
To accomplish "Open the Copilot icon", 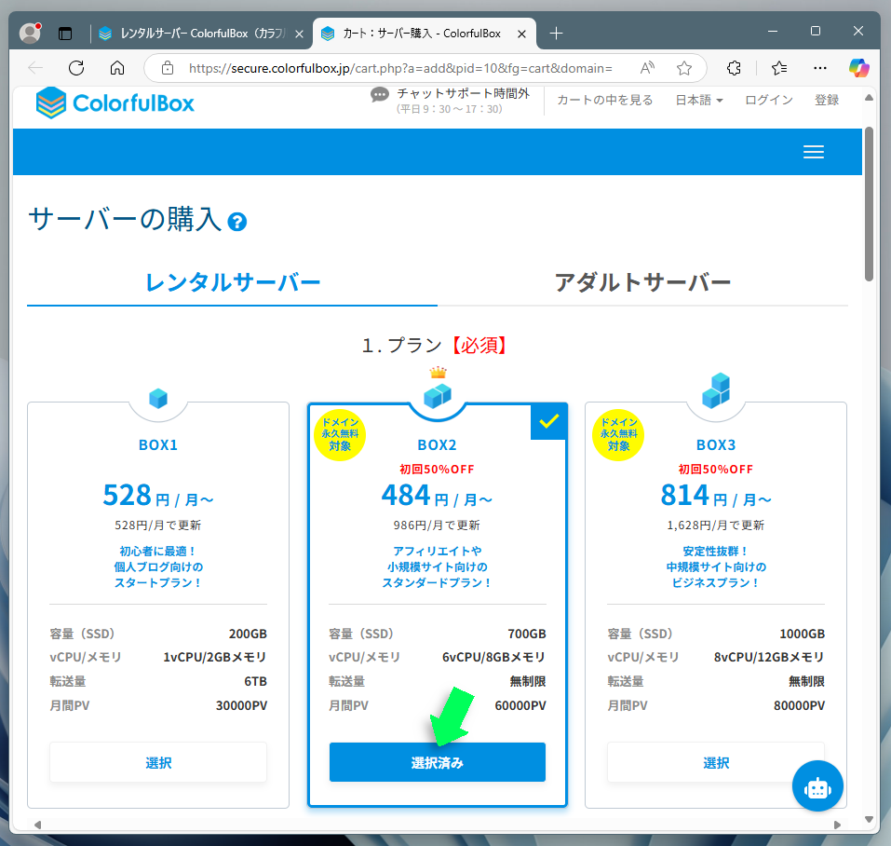I will 858,68.
